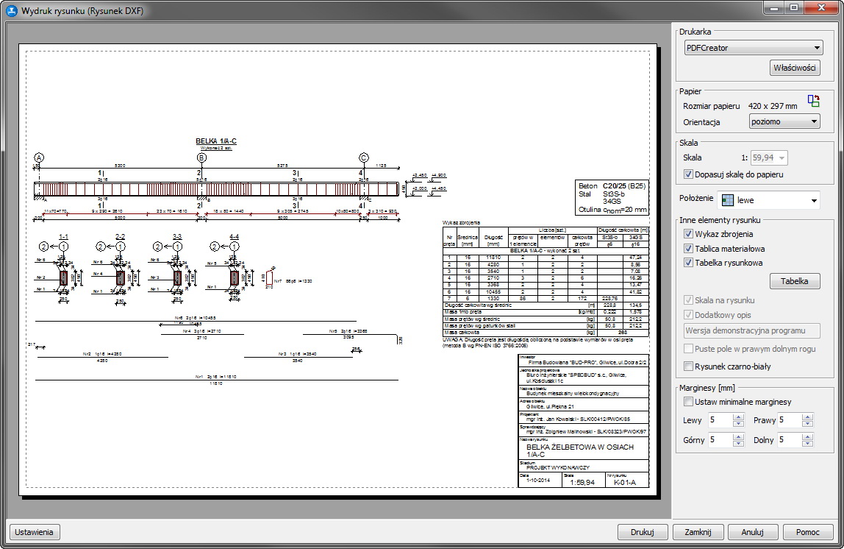Click the application icon in the title bar
The height and width of the screenshot is (549, 844).
tap(11, 10)
